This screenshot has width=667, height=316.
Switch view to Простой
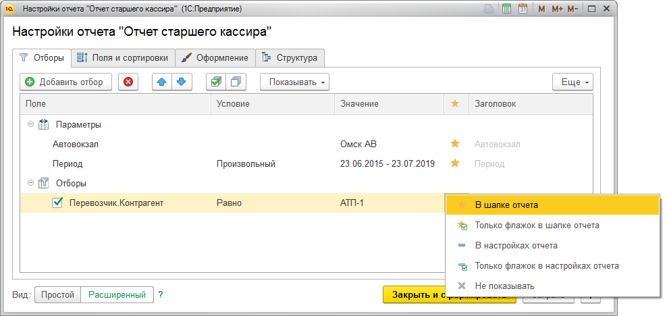click(x=57, y=295)
